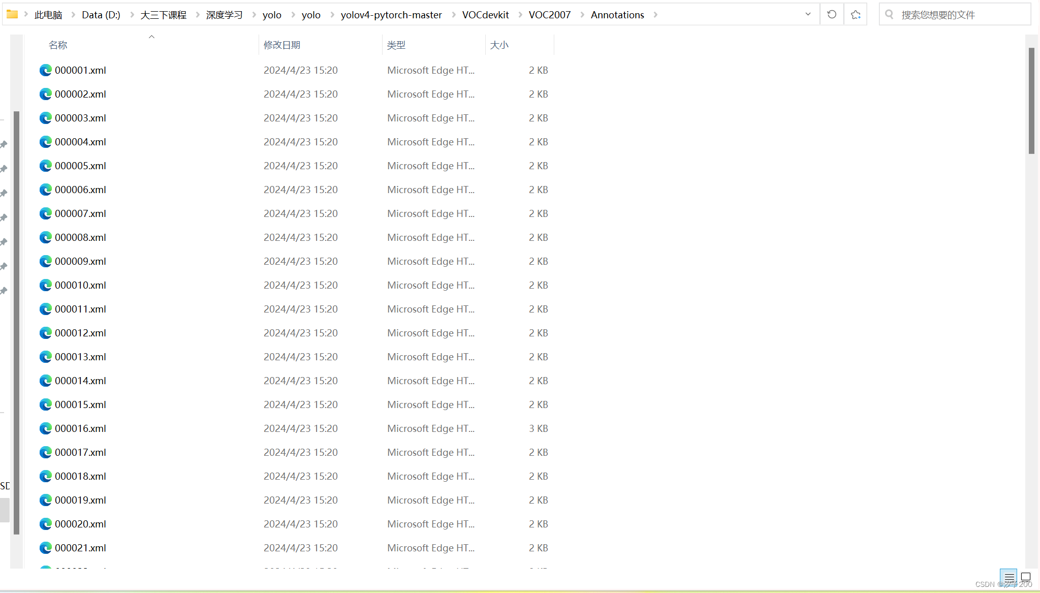The width and height of the screenshot is (1040, 593).
Task: Click the file list vertical scrollbar thumb
Action: (1031, 101)
